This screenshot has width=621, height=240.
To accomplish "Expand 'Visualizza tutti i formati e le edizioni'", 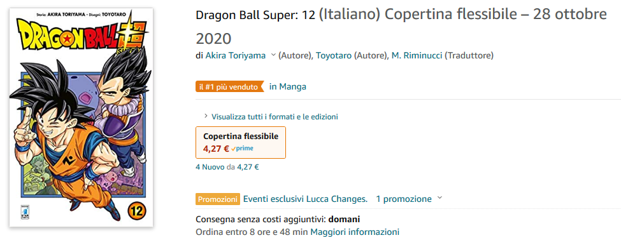I will click(x=275, y=117).
